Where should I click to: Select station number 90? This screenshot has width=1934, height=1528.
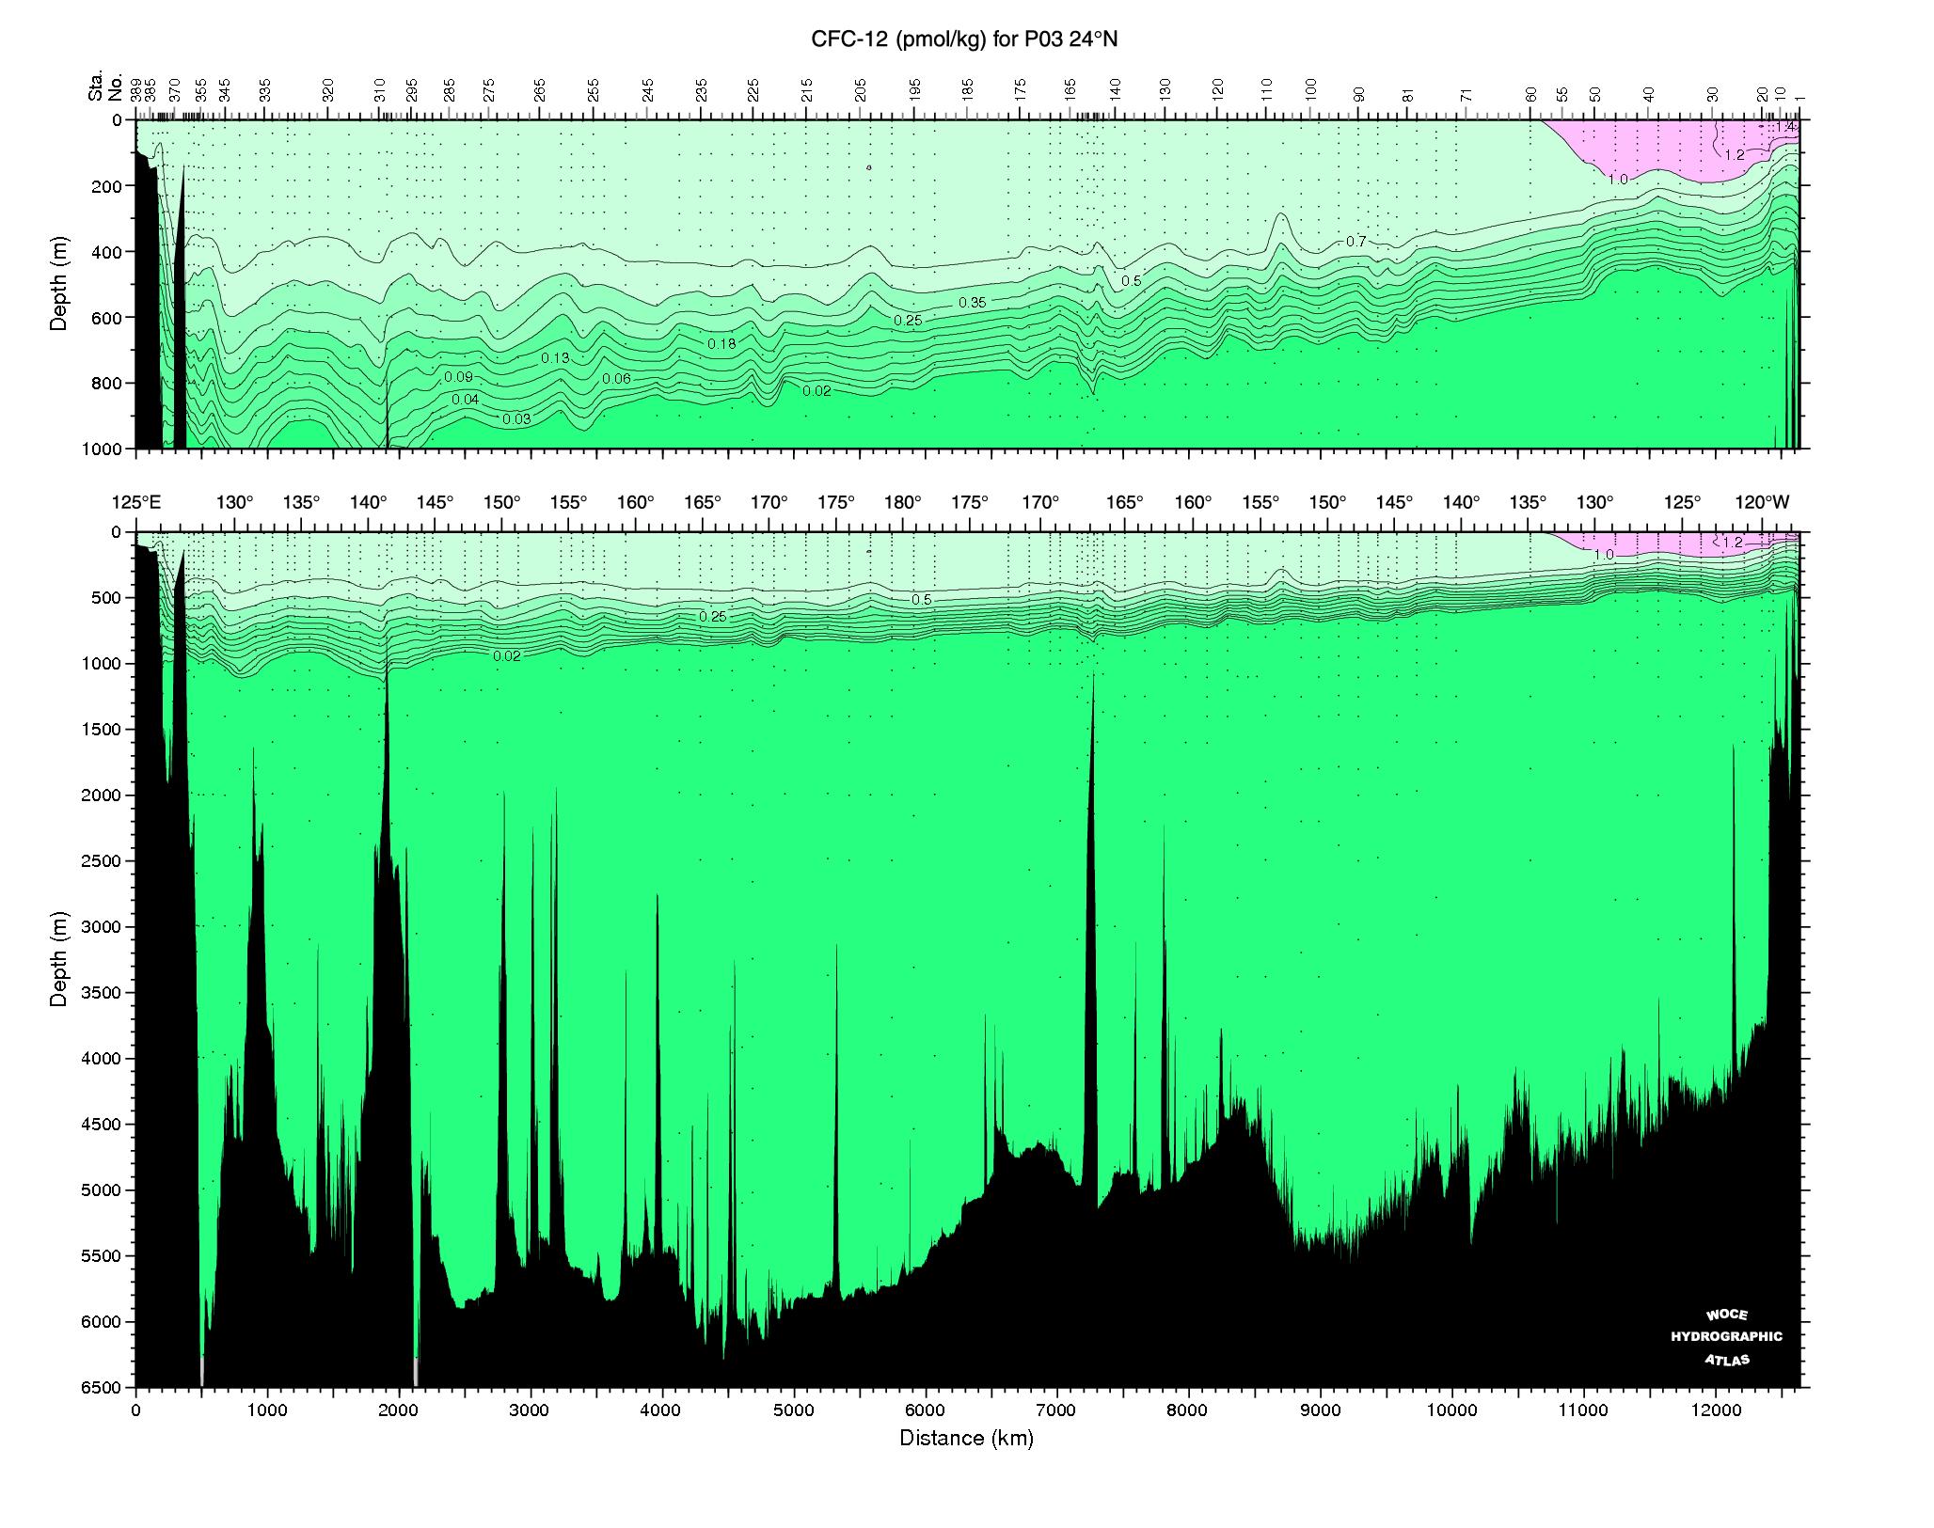click(x=1358, y=94)
